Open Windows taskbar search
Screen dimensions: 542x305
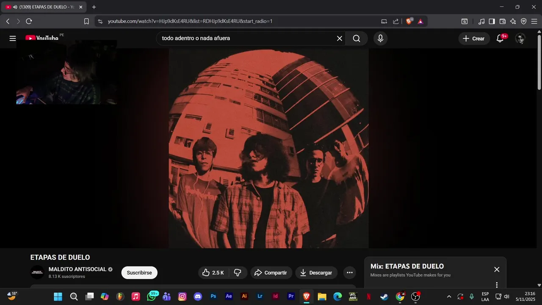click(x=74, y=297)
